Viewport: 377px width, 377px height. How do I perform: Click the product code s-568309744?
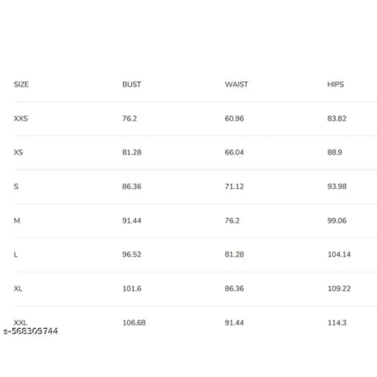click(x=31, y=331)
